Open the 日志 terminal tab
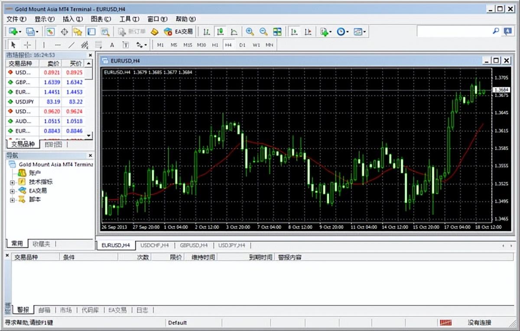Viewport: 520px width, 331px height. click(142, 310)
